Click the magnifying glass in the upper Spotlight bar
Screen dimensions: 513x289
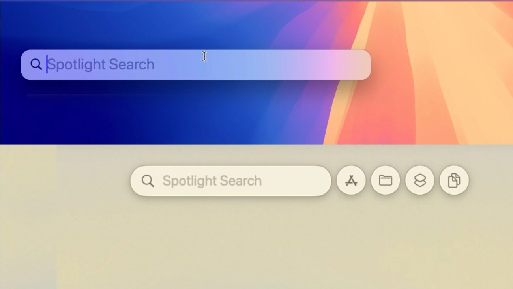click(36, 64)
